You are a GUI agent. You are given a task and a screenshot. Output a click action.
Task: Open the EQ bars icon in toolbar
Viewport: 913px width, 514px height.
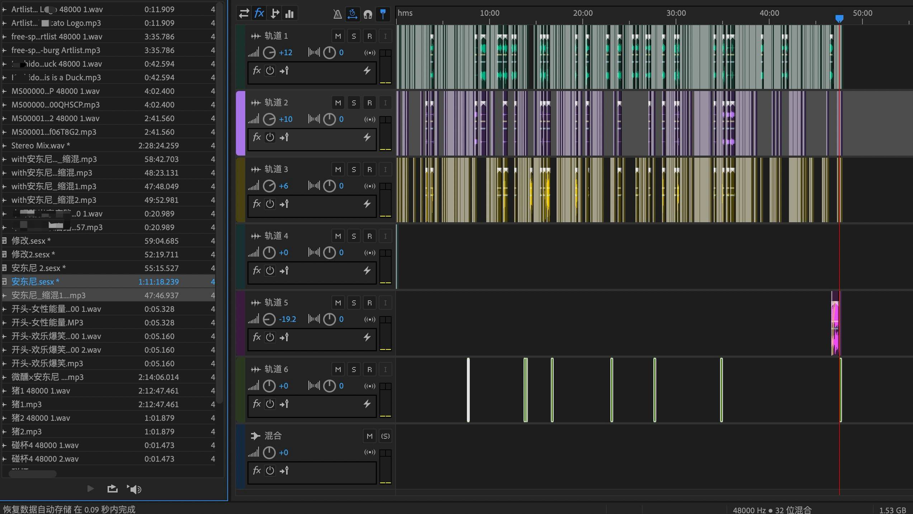(289, 14)
